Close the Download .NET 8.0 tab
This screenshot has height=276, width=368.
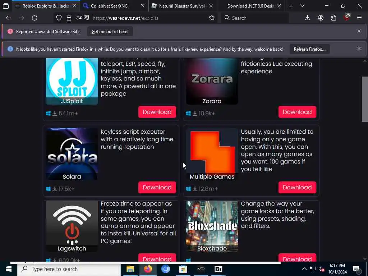[279, 6]
